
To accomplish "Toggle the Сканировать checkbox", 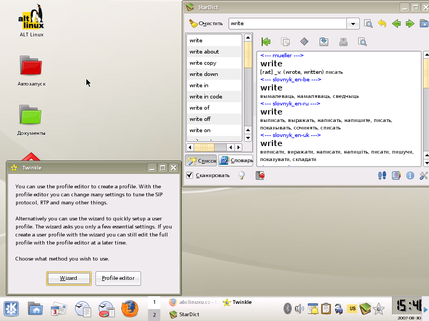I will click(190, 175).
